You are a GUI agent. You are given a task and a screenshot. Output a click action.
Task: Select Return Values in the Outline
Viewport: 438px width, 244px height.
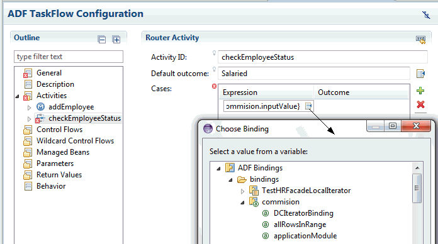point(59,175)
